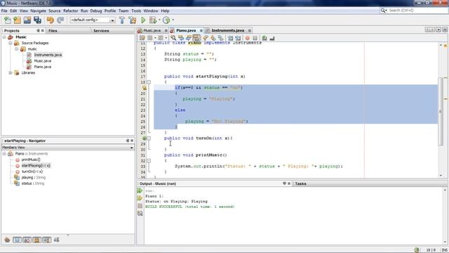The height and width of the screenshot is (253, 449).
Task: Select Music.java in Projects tree
Action: [x=42, y=61]
